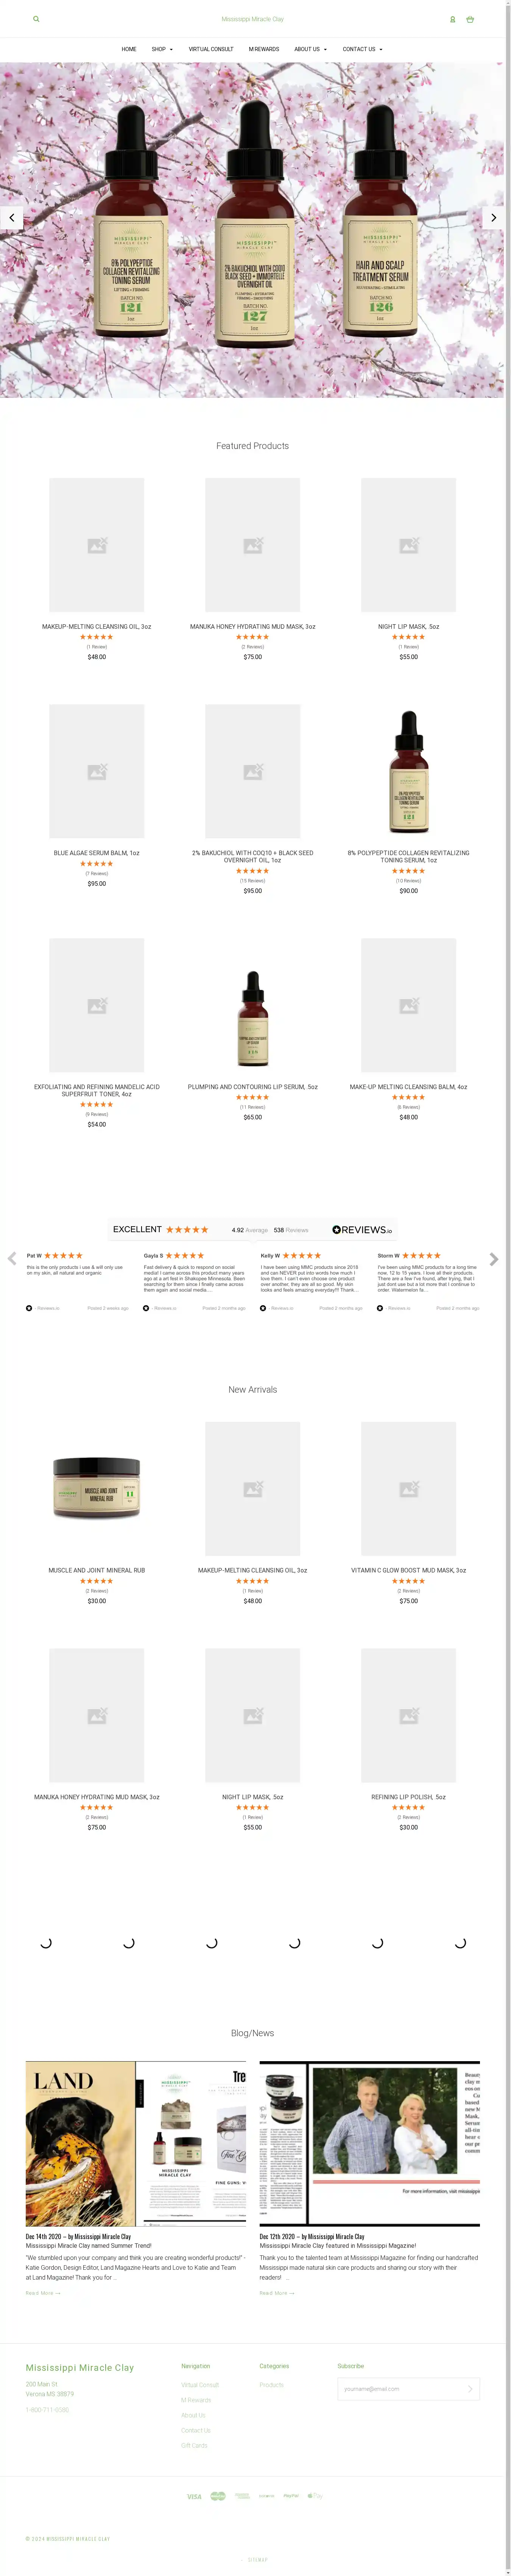
Task: Open the REVIEWS.io logo badge
Action: (362, 1229)
